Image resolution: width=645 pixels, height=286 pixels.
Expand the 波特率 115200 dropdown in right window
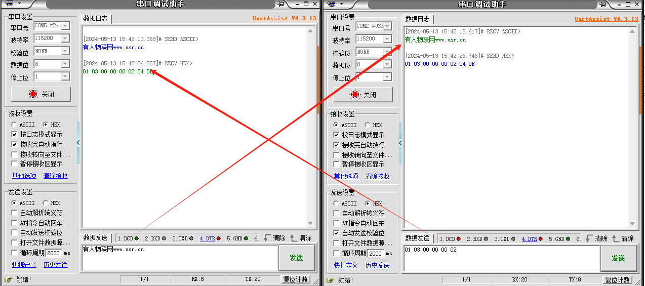[387, 39]
